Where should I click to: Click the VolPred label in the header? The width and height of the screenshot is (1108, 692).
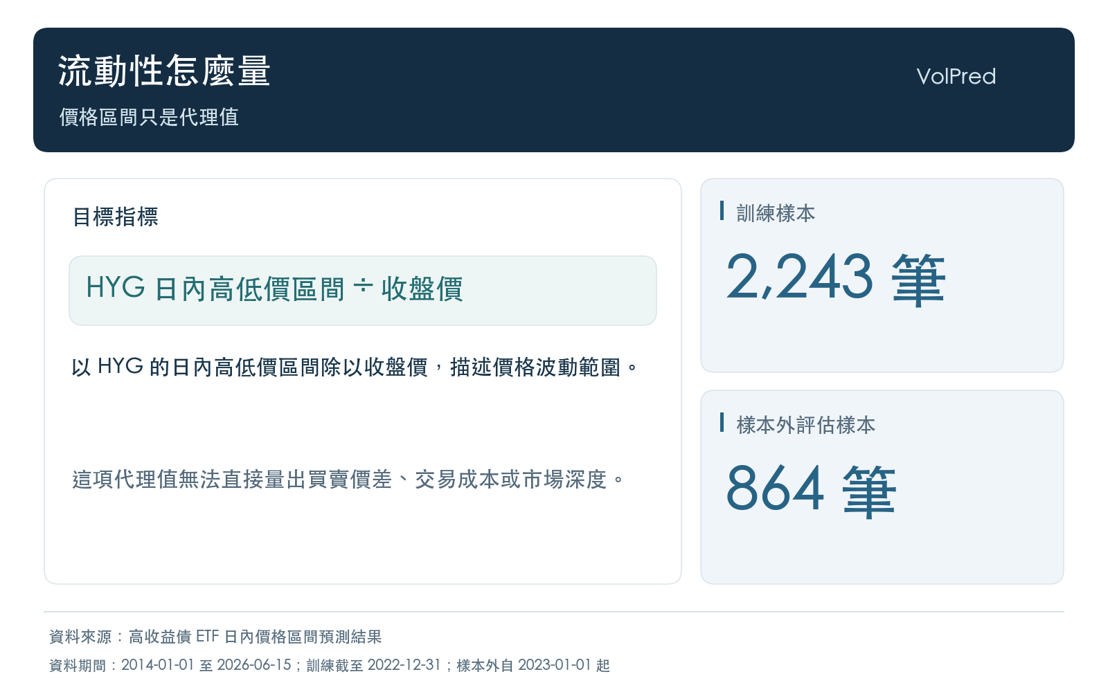[x=956, y=76]
